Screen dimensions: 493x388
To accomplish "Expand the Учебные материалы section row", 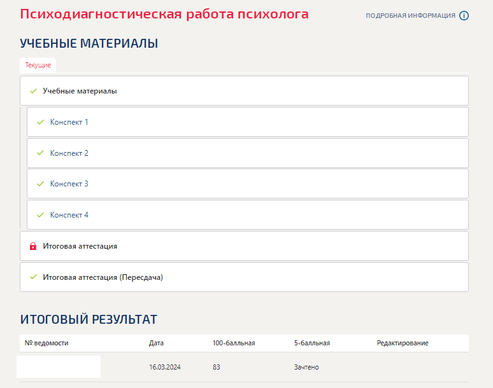I will (244, 91).
